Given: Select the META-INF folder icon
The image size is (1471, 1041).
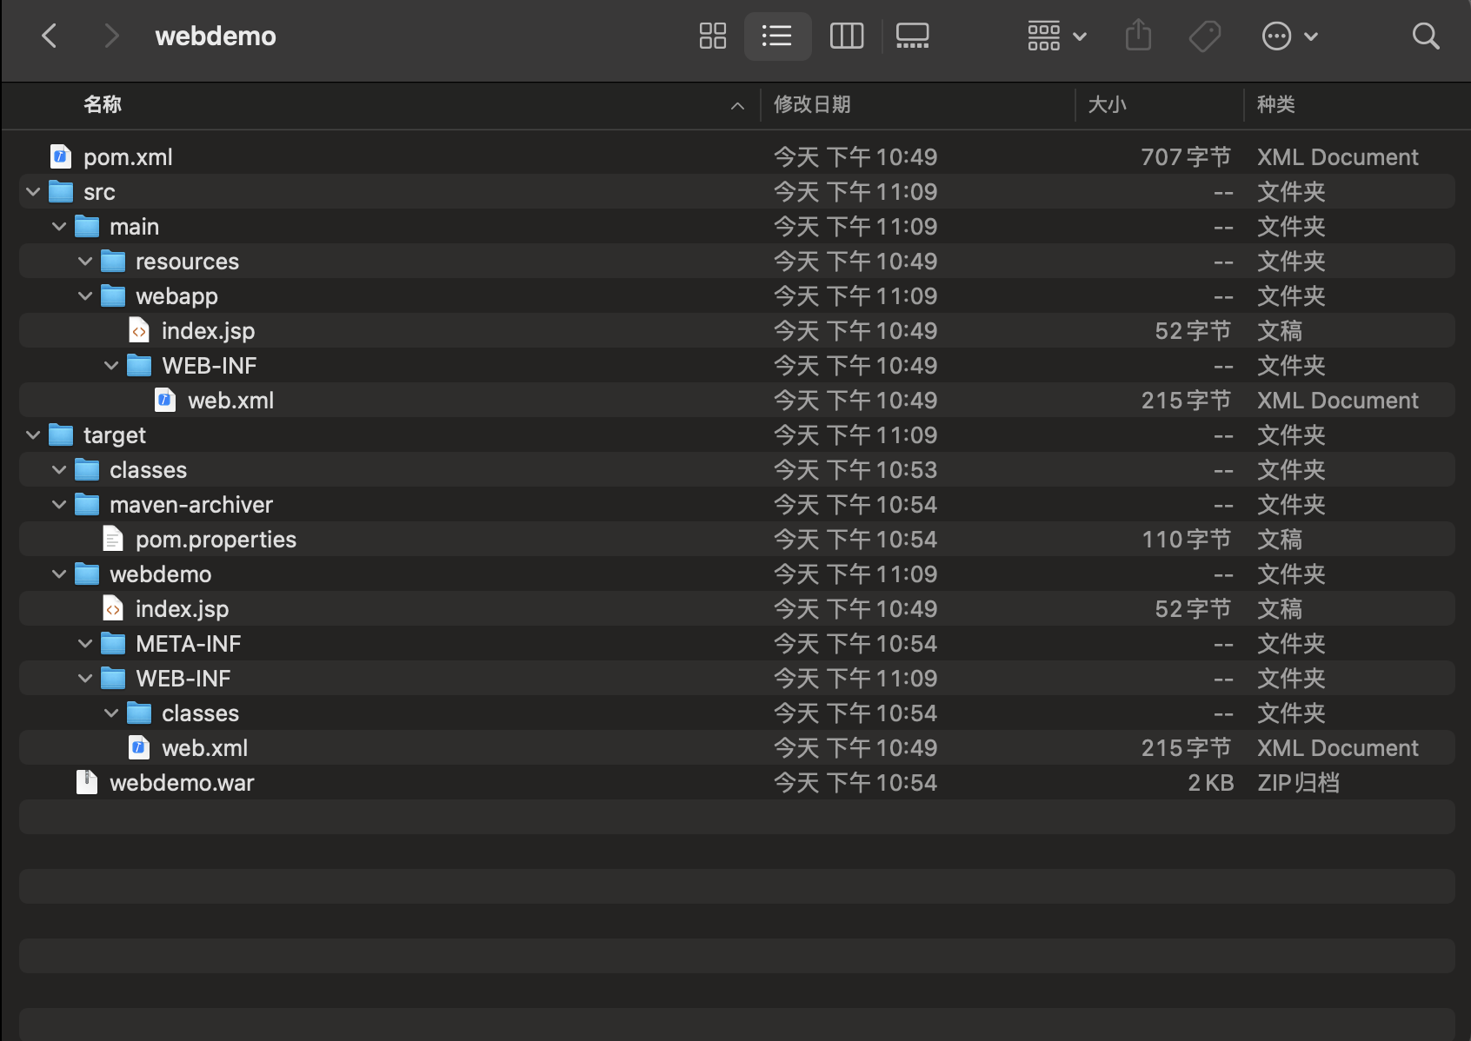Looking at the screenshot, I should [113, 643].
